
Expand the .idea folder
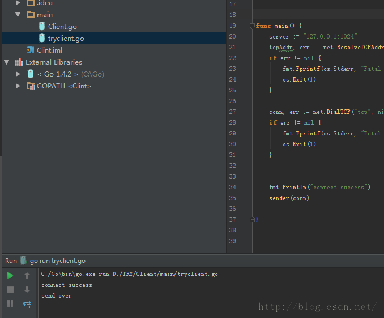(x=18, y=3)
